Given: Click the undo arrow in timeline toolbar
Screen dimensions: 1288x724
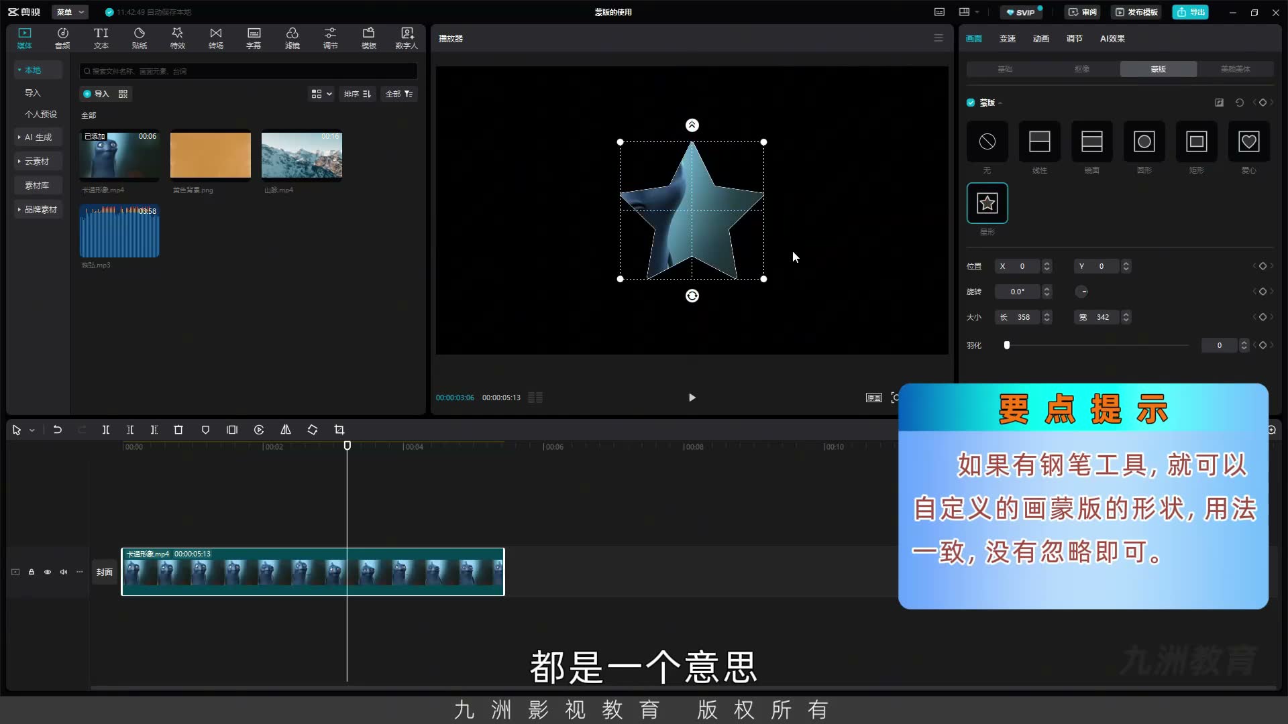Looking at the screenshot, I should click(58, 430).
